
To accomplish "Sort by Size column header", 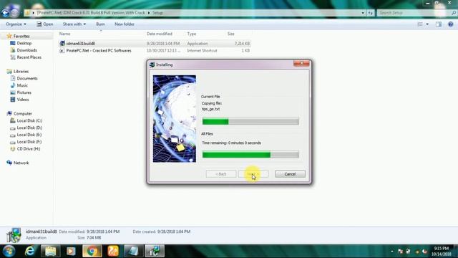I will coord(230,34).
